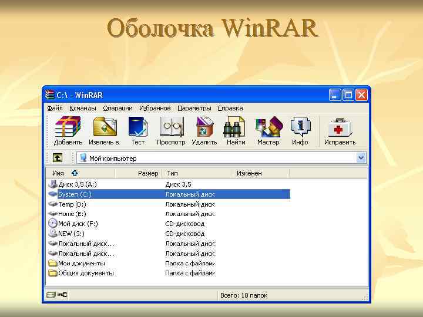Image resolution: width=423 pixels, height=317 pixels.
Task: Go up one folder level arrow
Action: (x=58, y=158)
